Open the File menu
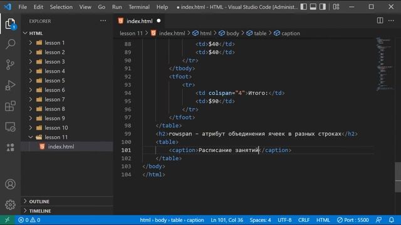Image resolution: width=401 pixels, height=225 pixels. tap(23, 7)
